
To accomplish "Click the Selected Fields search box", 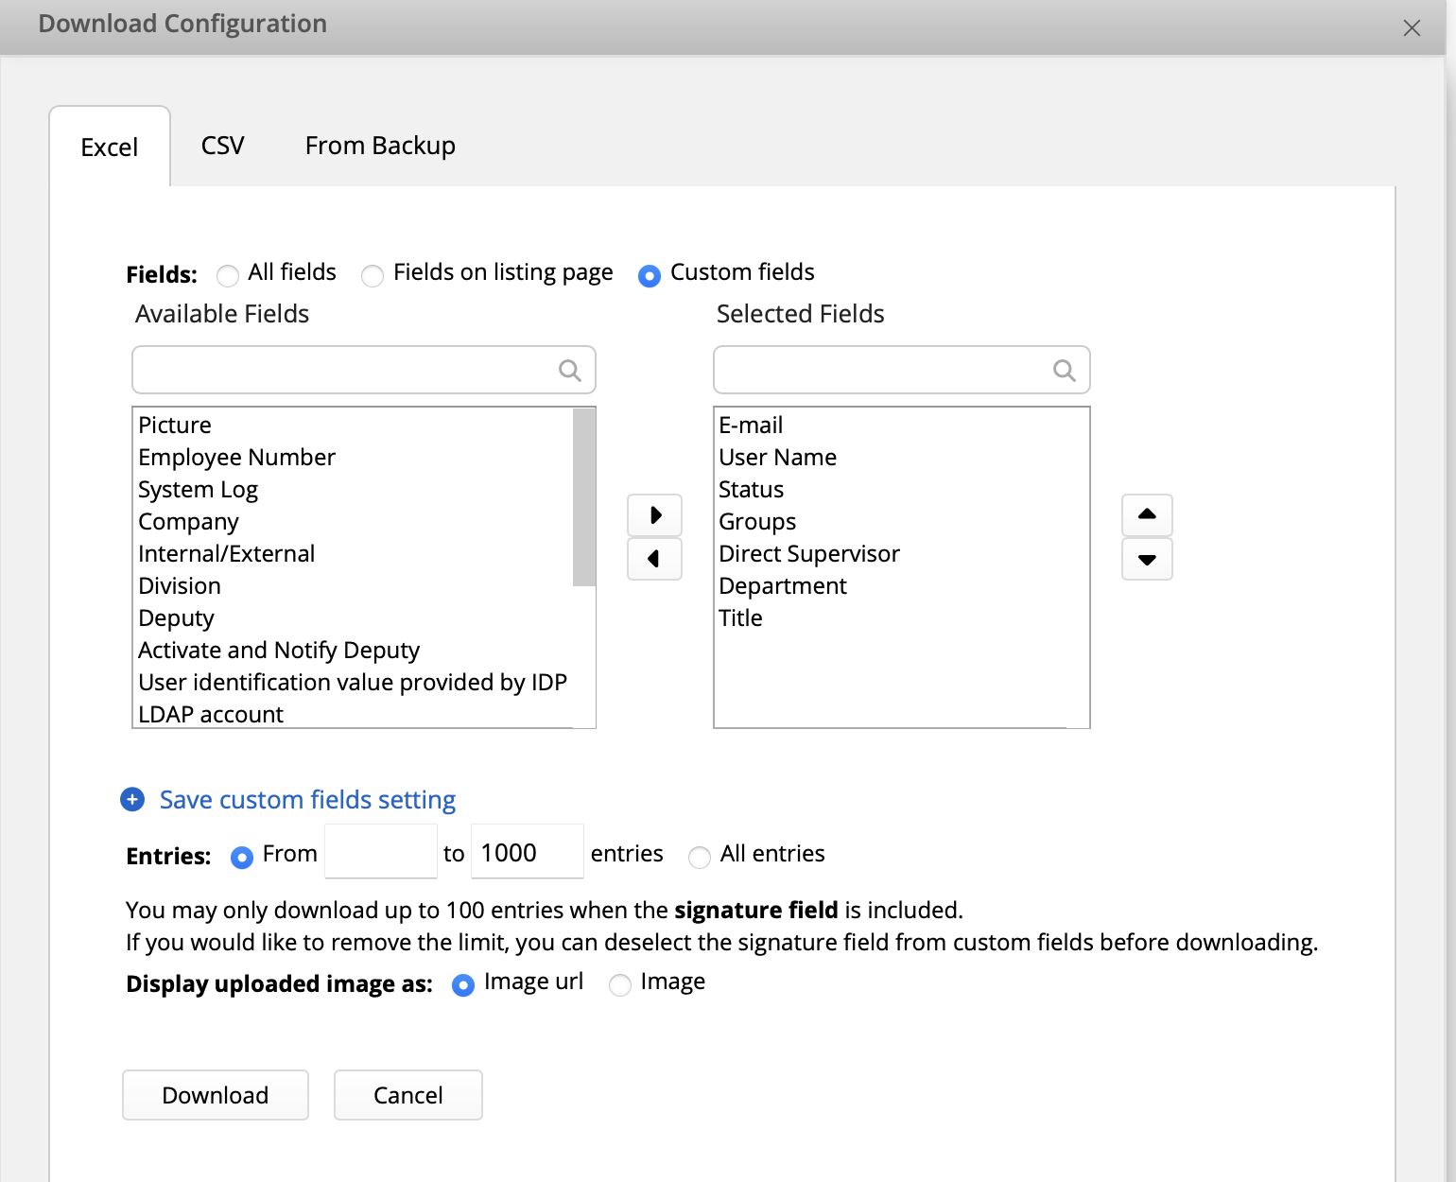I will pos(902,370).
